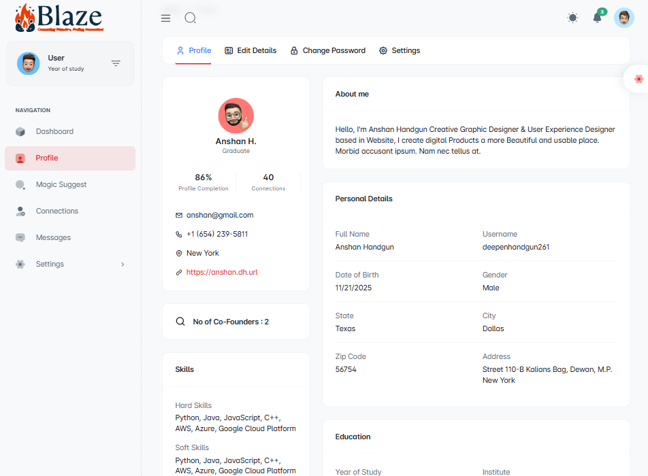This screenshot has height=476, width=648.
Task: Click the 40 Connections stat
Action: (268, 182)
